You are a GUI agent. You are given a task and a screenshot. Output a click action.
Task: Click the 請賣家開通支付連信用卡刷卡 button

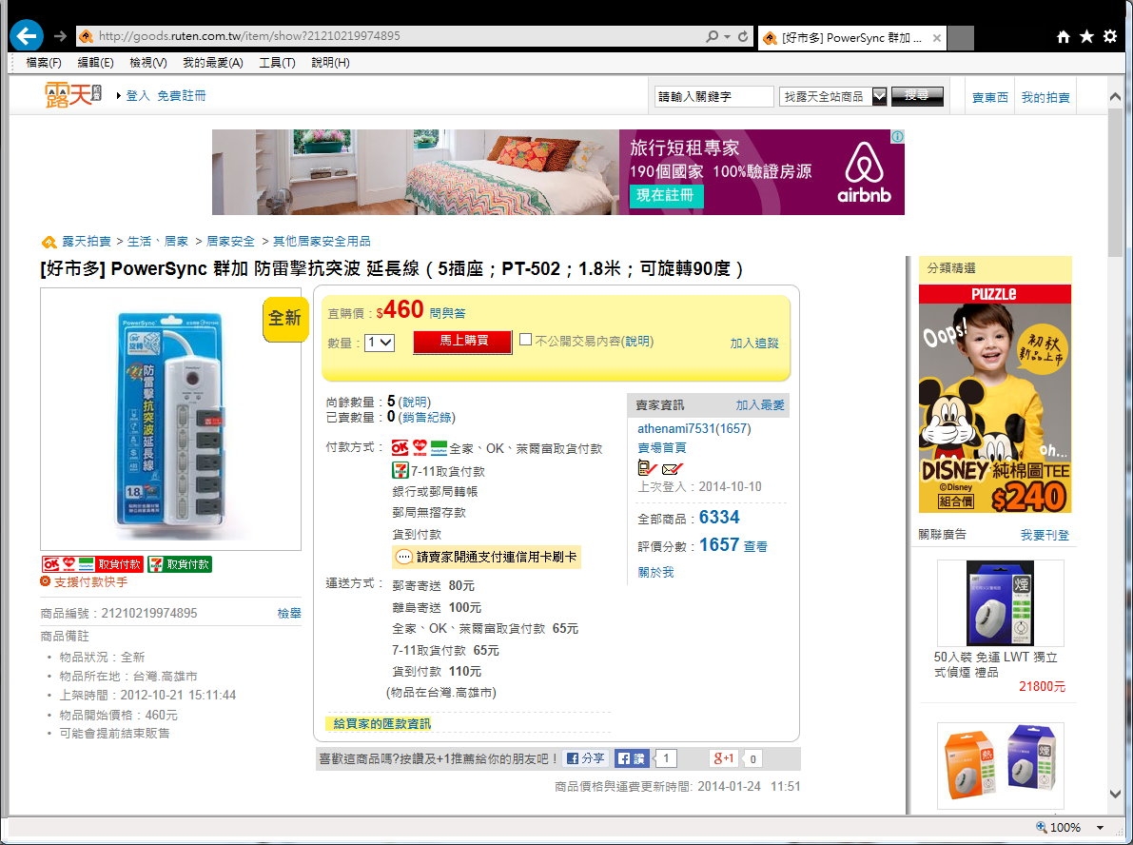486,557
